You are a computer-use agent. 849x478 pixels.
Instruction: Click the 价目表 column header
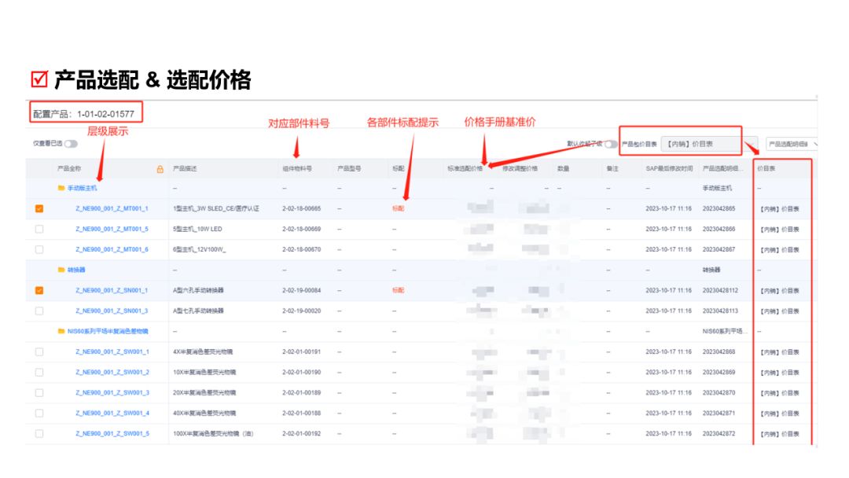(x=766, y=169)
